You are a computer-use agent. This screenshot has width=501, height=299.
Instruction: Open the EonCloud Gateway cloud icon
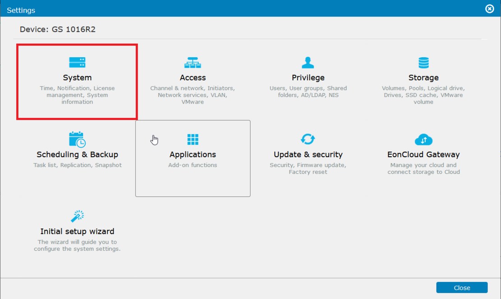[x=423, y=140]
